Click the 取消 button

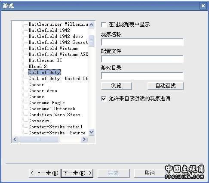pos(150,173)
